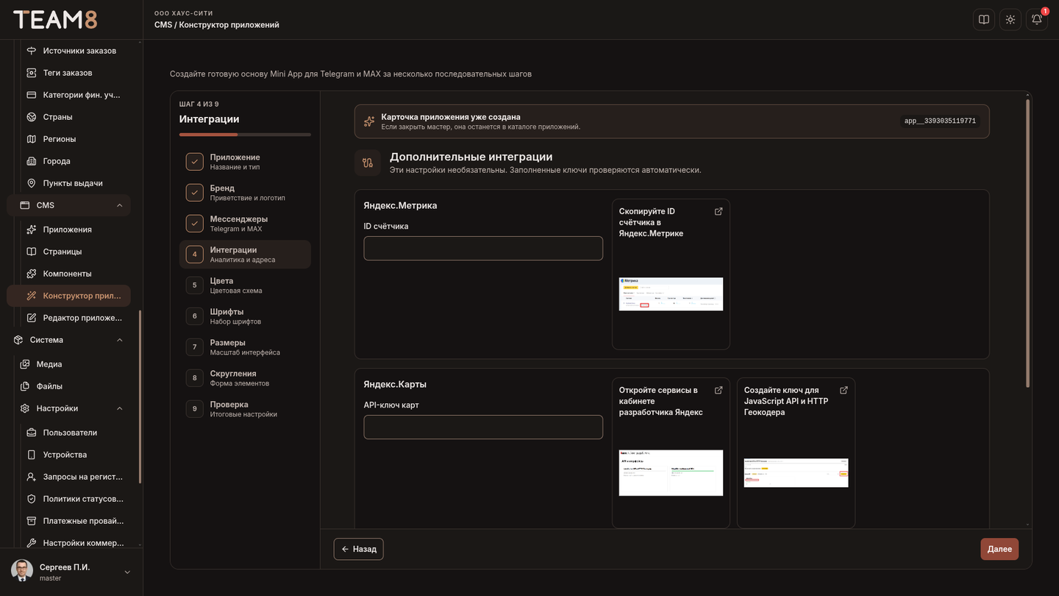Go to step 8 Скругления
This screenshot has height=596, width=1059.
pyautogui.click(x=245, y=378)
